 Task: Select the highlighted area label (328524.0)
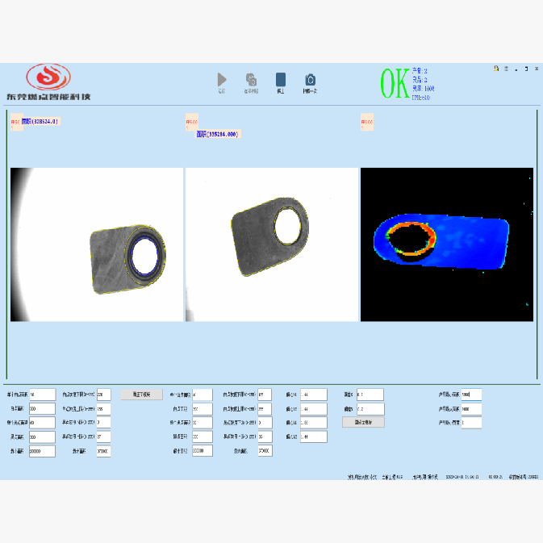[x=40, y=121]
